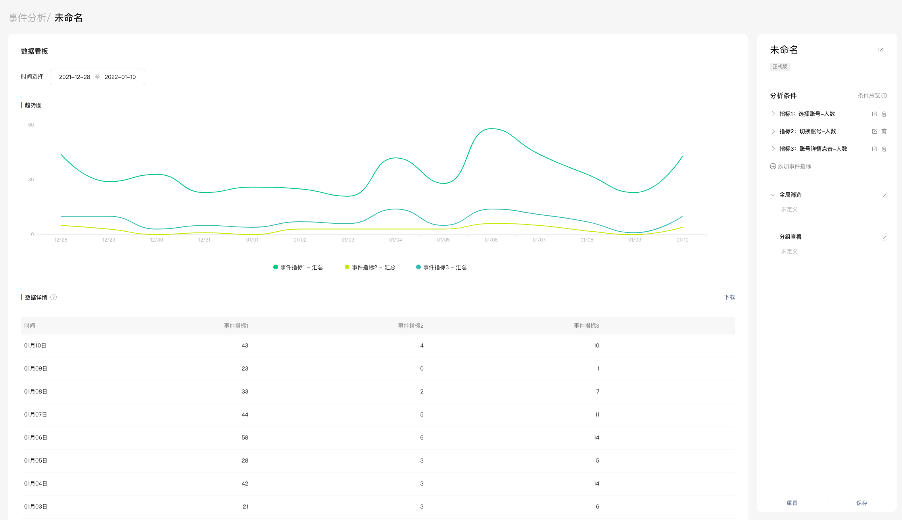Click the 分析条件 heading

(783, 96)
